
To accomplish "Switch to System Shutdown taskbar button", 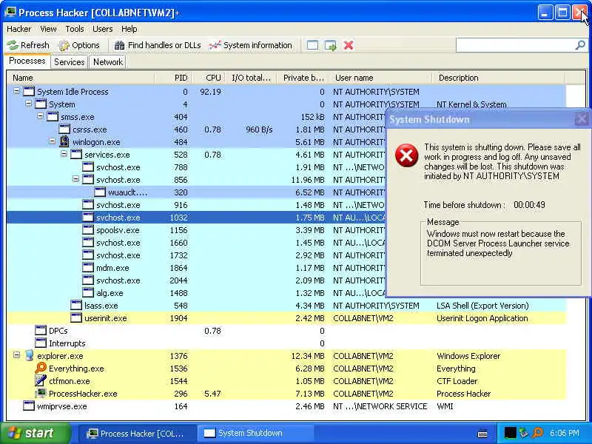I will click(255, 433).
